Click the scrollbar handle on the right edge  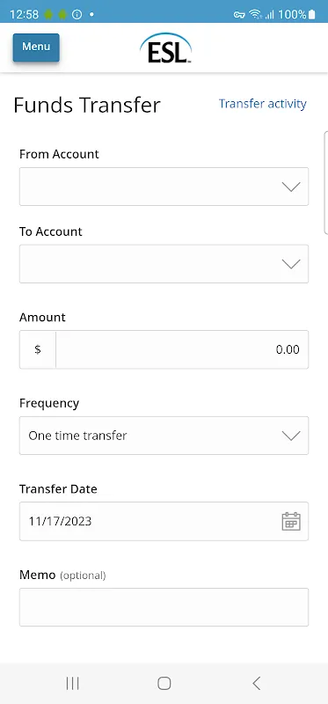point(325,183)
